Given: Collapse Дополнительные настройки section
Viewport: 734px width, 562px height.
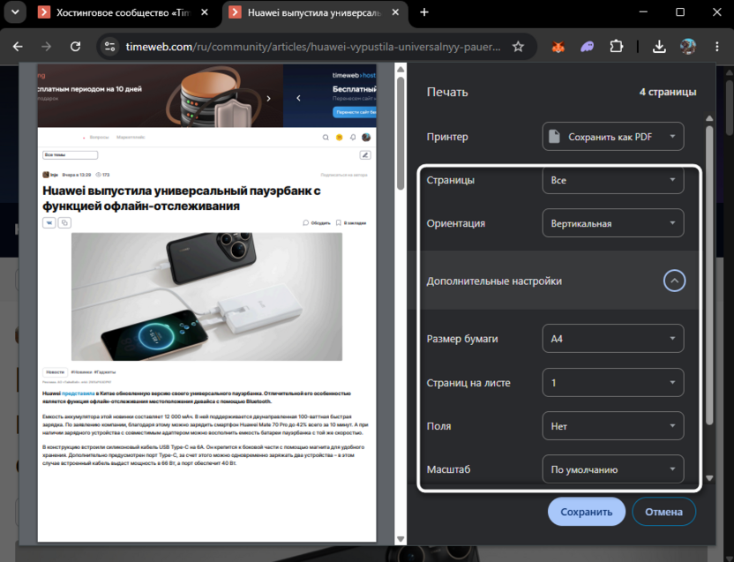Looking at the screenshot, I should 674,281.
